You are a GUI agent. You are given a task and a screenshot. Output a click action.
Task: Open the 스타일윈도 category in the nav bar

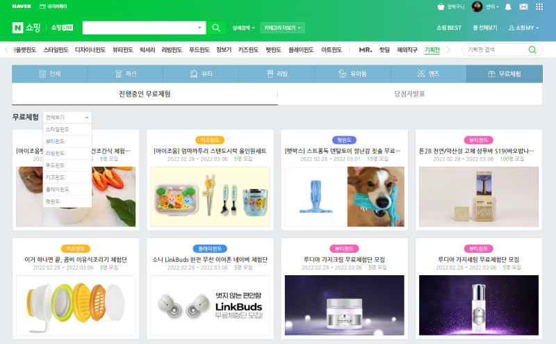(56, 50)
